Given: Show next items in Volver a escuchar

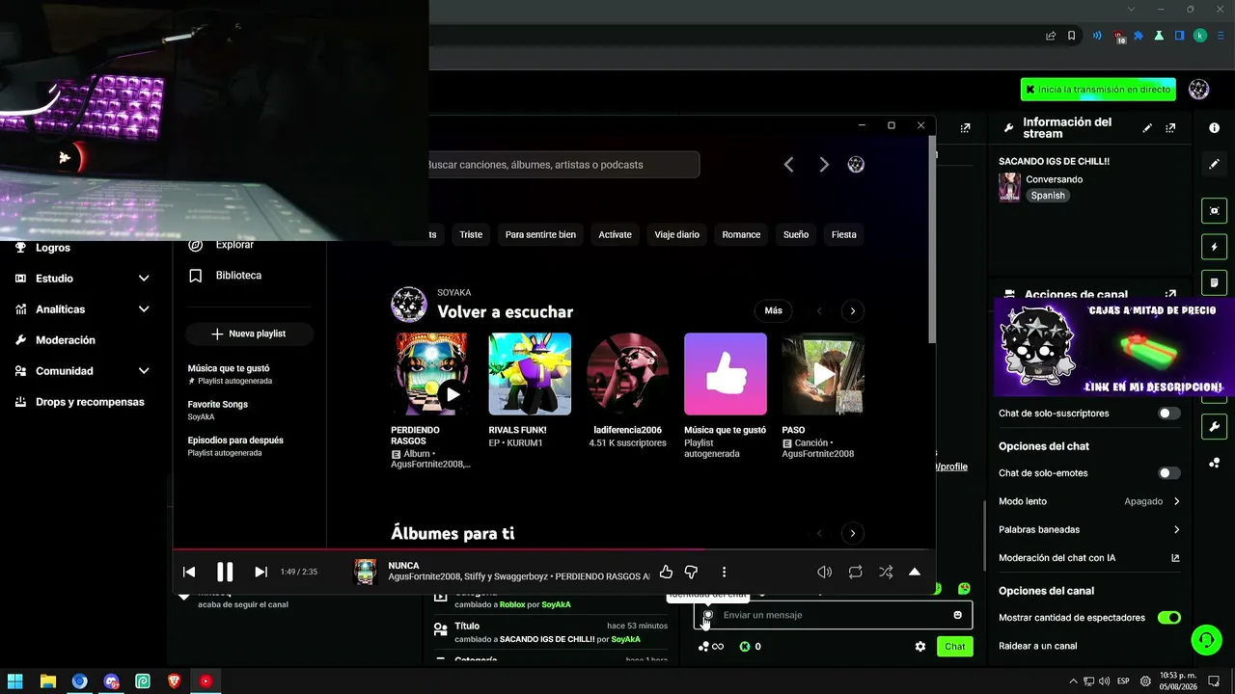Looking at the screenshot, I should pyautogui.click(x=852, y=310).
